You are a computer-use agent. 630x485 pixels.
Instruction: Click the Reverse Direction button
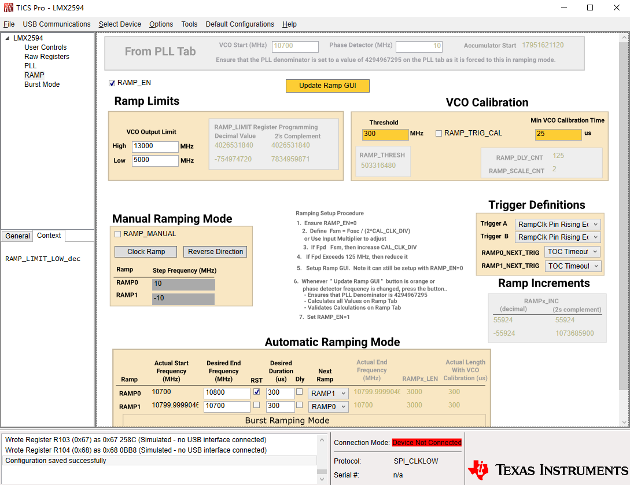[215, 252]
